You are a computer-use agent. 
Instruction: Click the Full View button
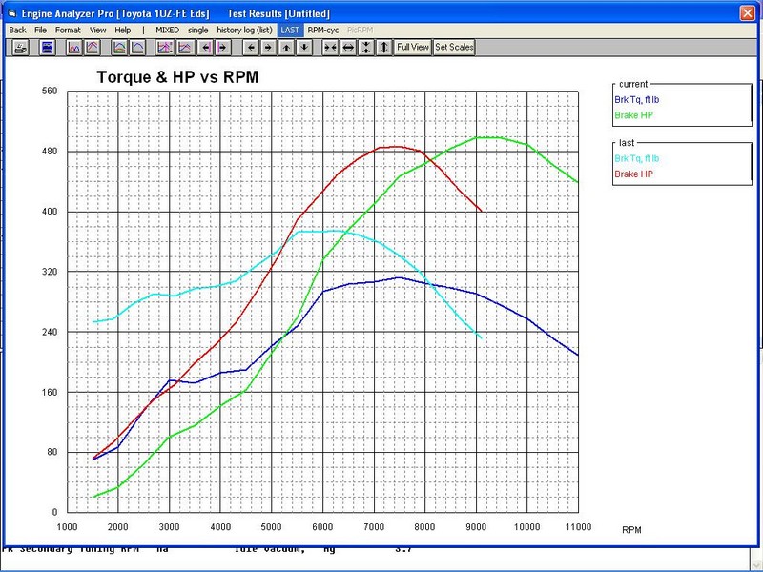pos(413,47)
